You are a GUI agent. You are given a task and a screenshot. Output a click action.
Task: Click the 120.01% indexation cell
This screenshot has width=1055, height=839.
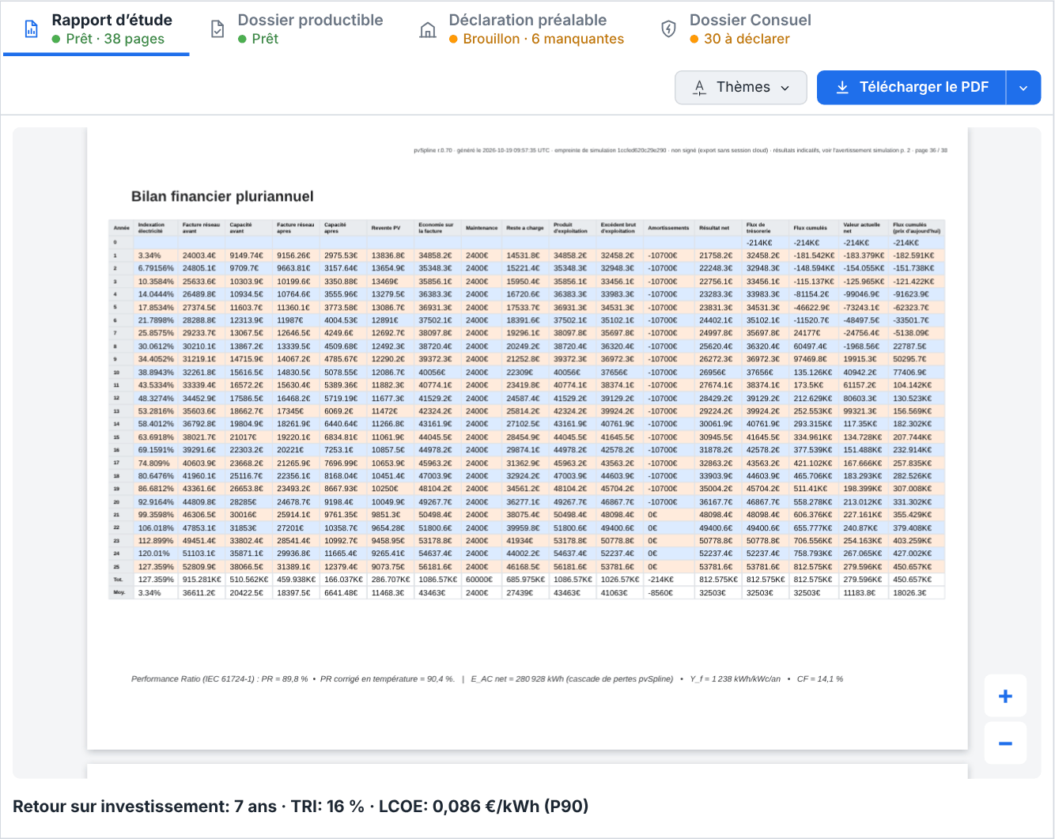click(x=156, y=554)
